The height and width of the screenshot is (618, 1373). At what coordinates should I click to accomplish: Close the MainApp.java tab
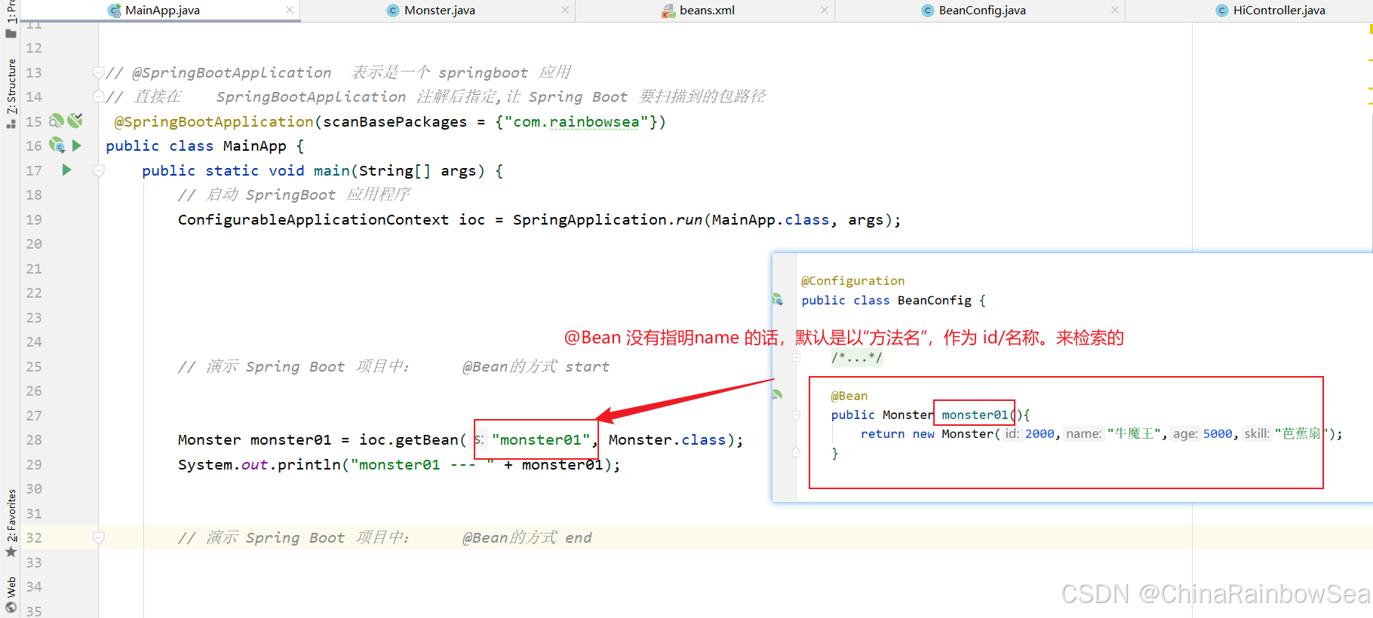(x=290, y=10)
